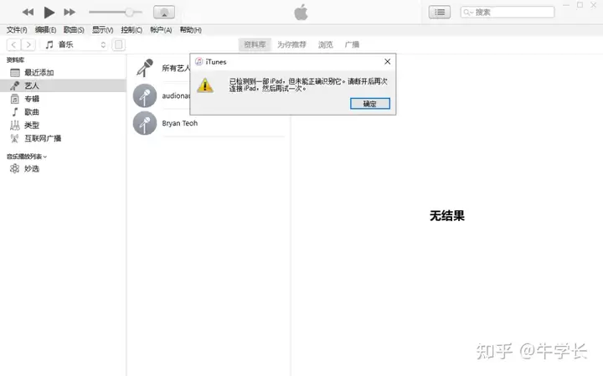Skip forward with the fast-forward button
Screen dimensions: 603x376
click(x=70, y=13)
